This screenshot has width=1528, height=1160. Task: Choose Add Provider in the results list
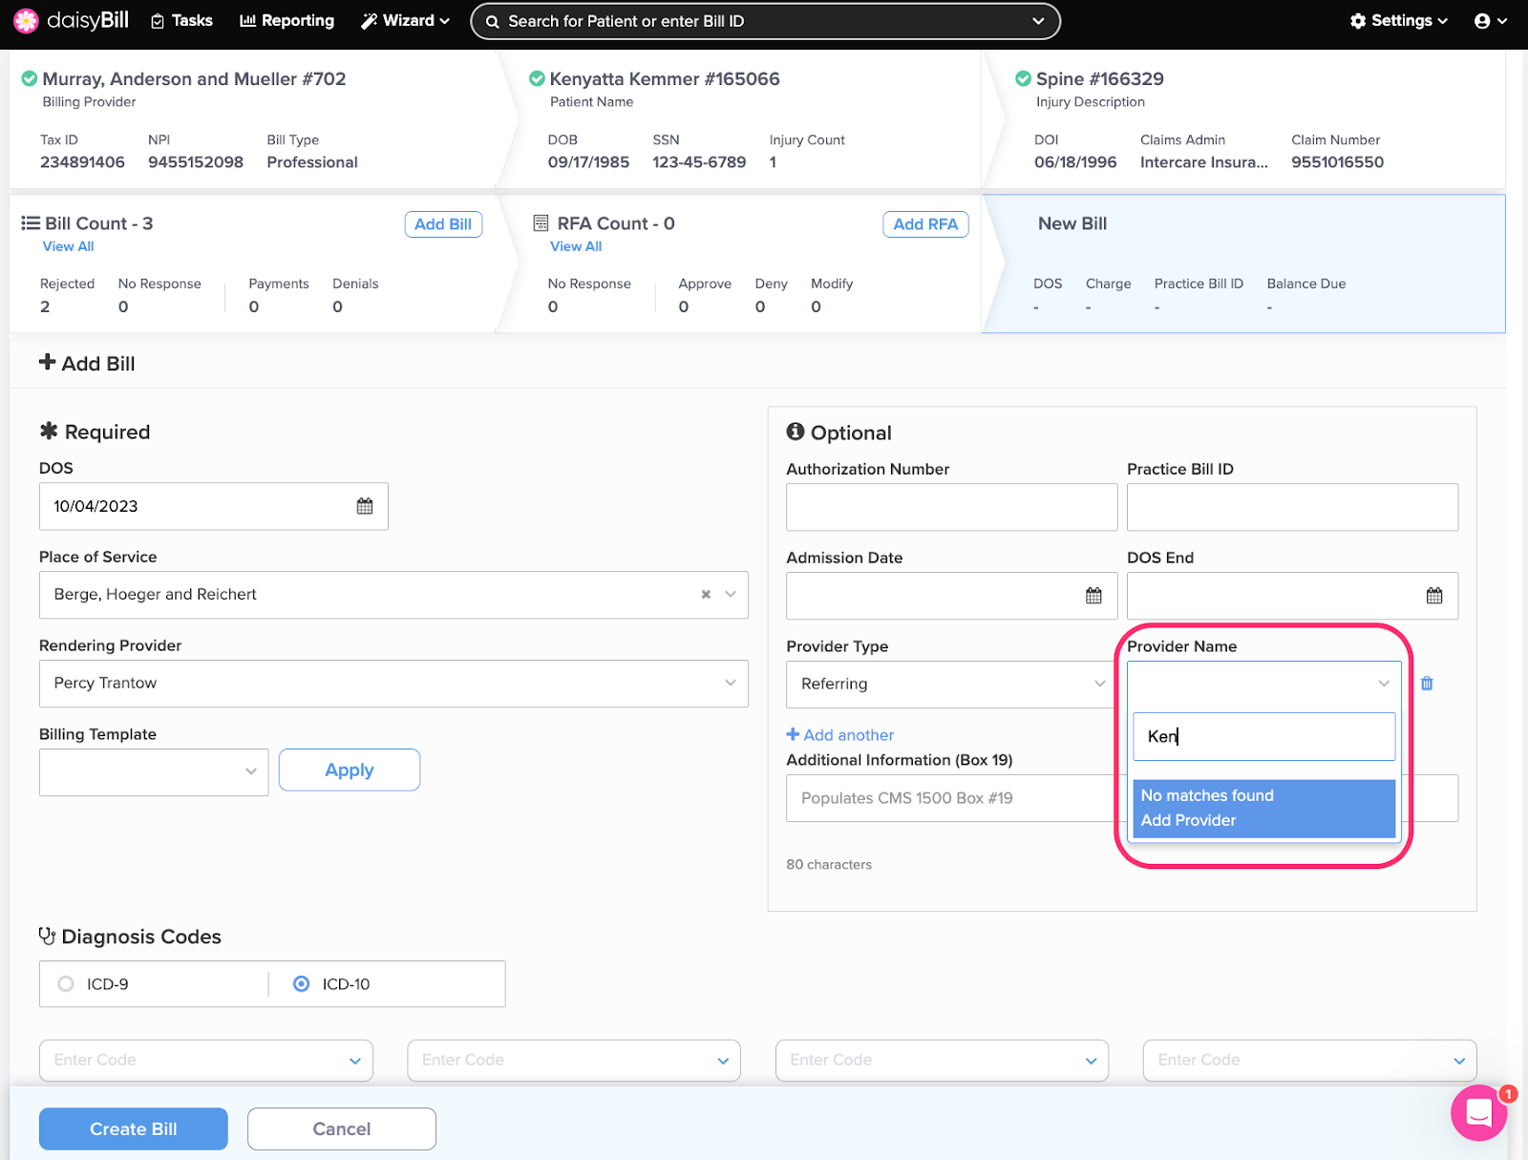point(1188,820)
